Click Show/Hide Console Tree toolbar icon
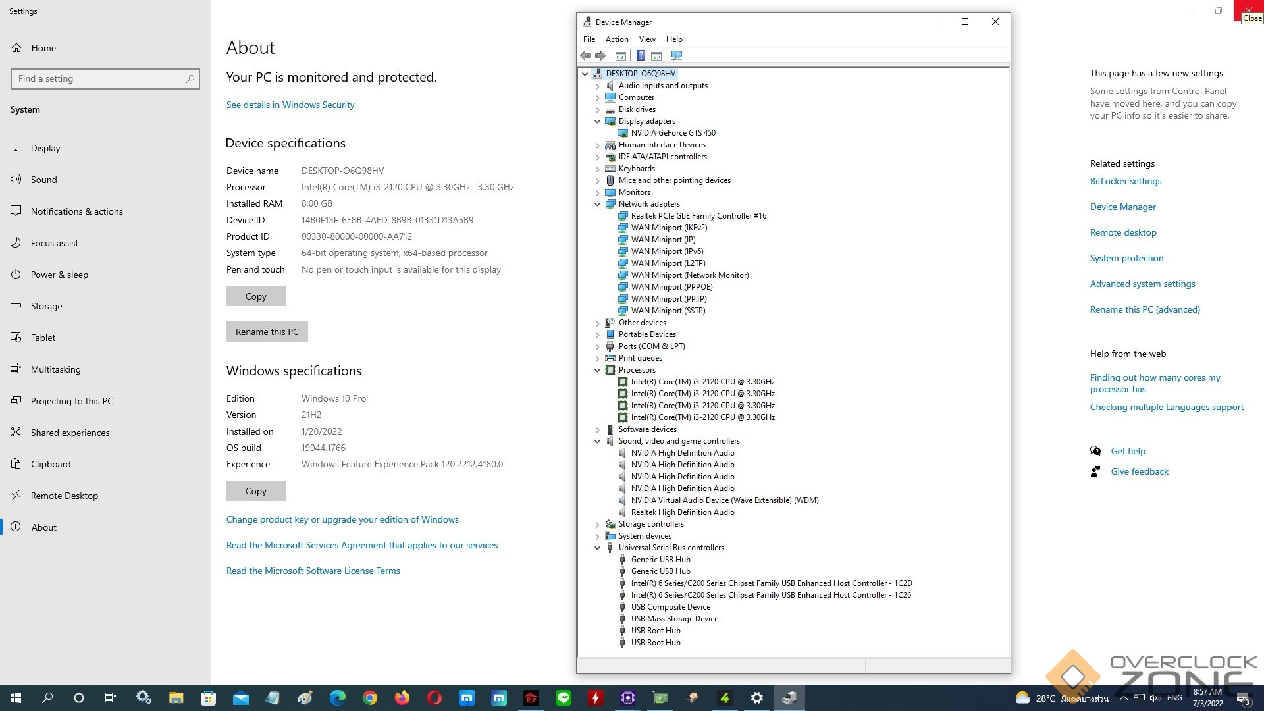Screen dimensions: 1264x711 tap(620, 55)
